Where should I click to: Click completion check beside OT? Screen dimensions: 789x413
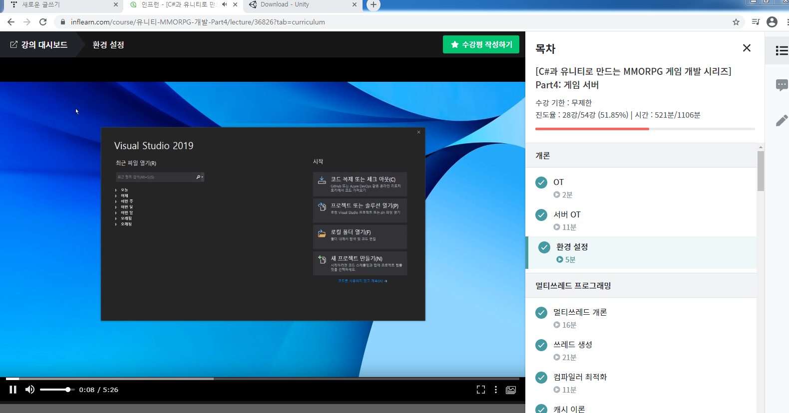tap(541, 183)
